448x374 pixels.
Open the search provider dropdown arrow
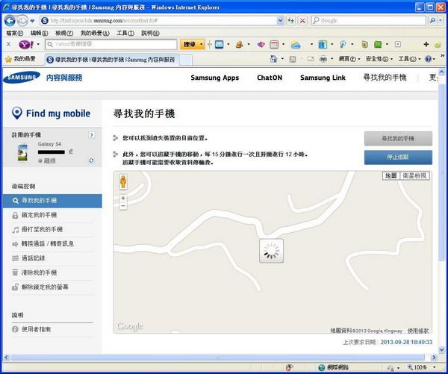[x=441, y=21]
